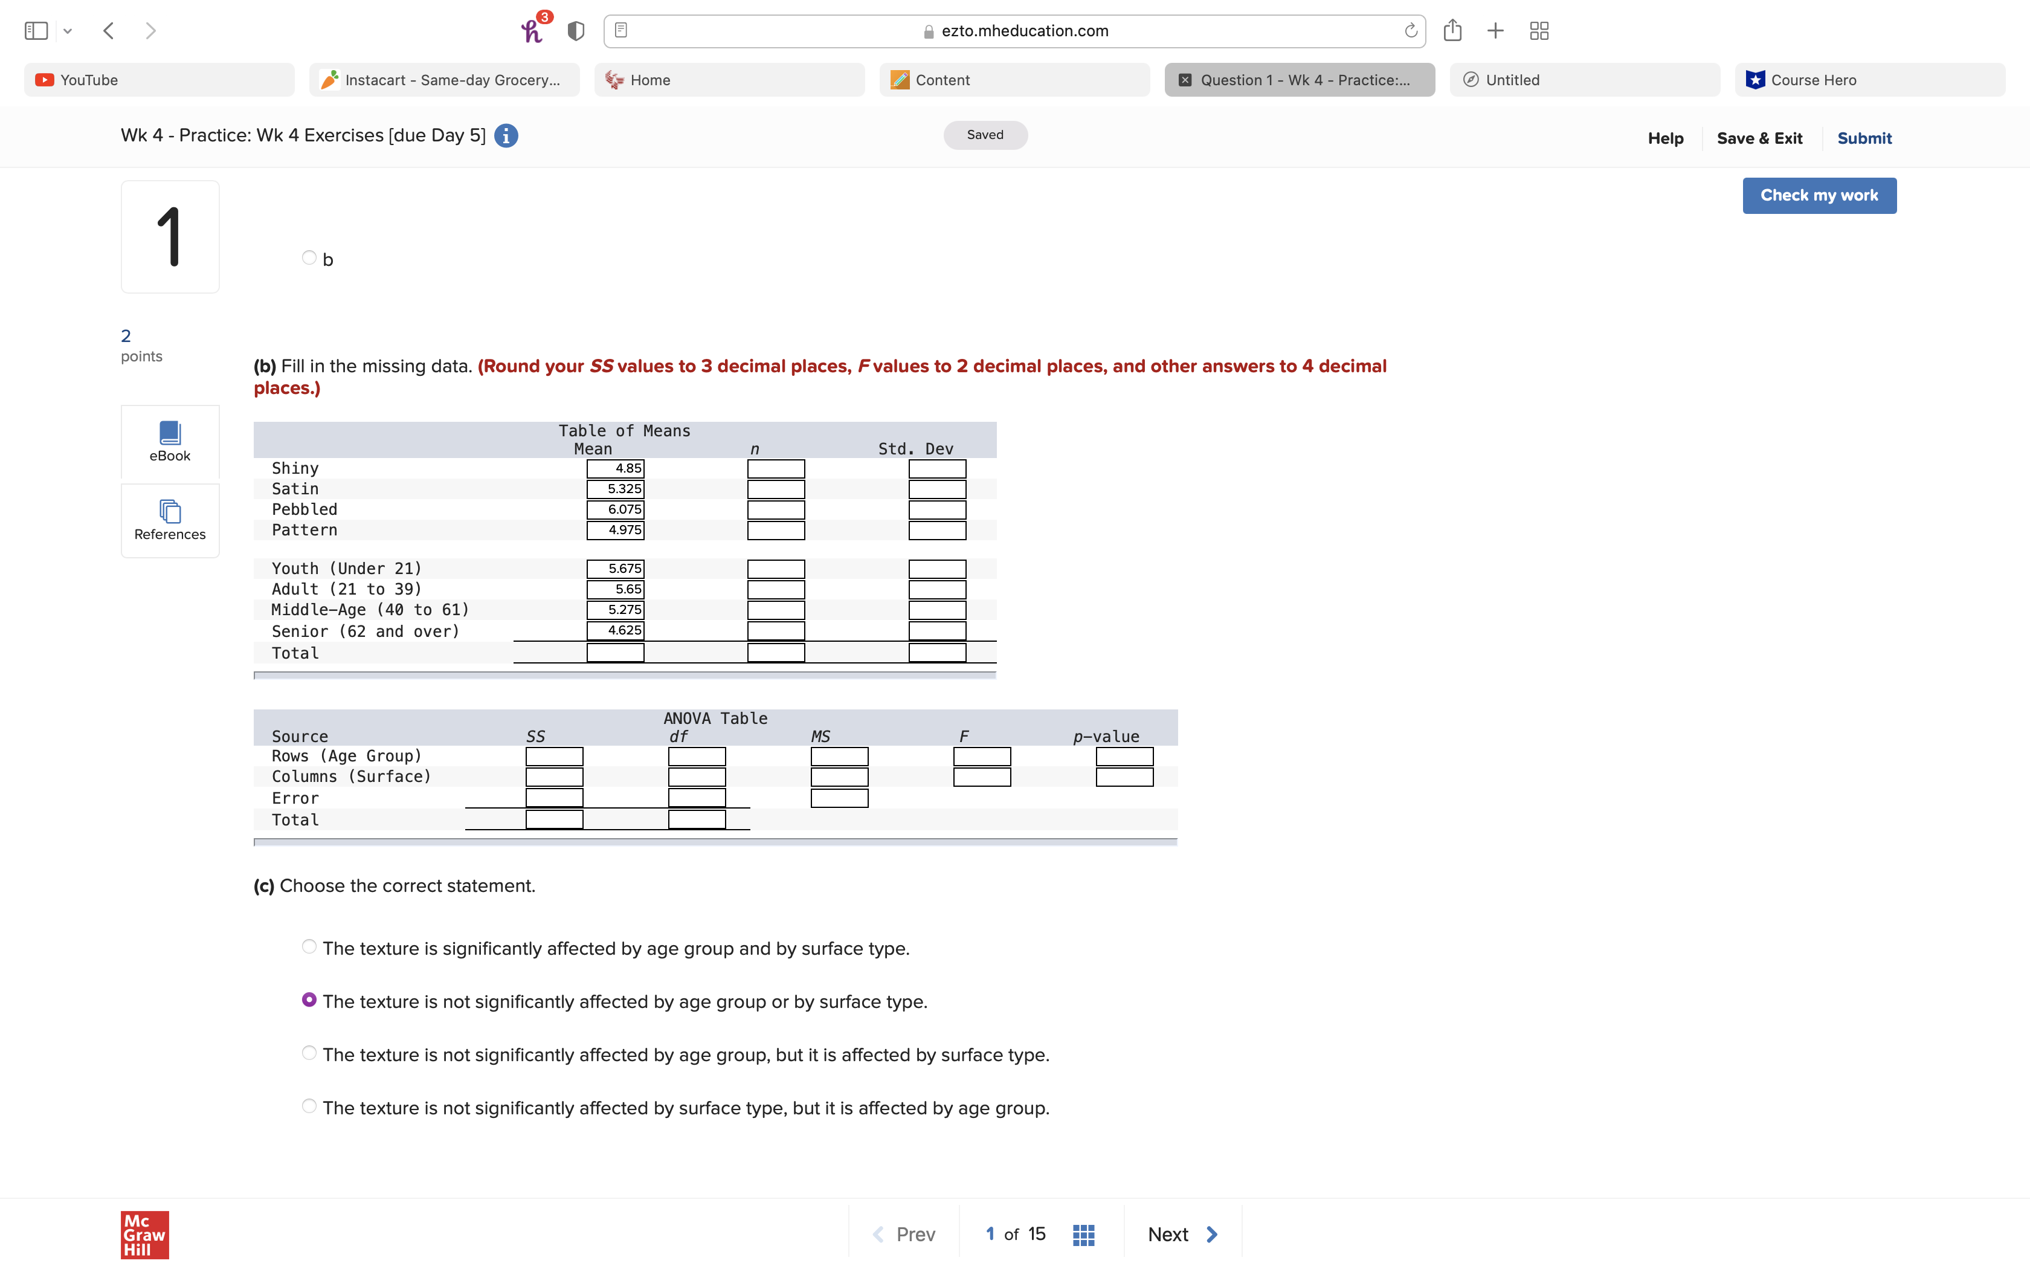Expand the Next page chevron
The width and height of the screenshot is (2030, 1269).
[x=1211, y=1234]
